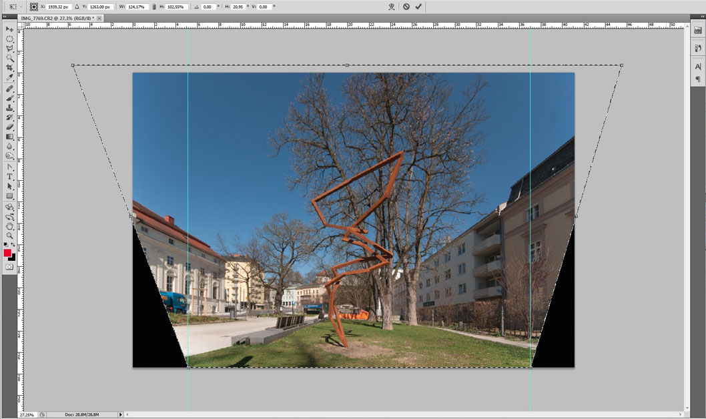Image resolution: width=706 pixels, height=419 pixels.
Task: Select the Gradient tool
Action: click(9, 137)
